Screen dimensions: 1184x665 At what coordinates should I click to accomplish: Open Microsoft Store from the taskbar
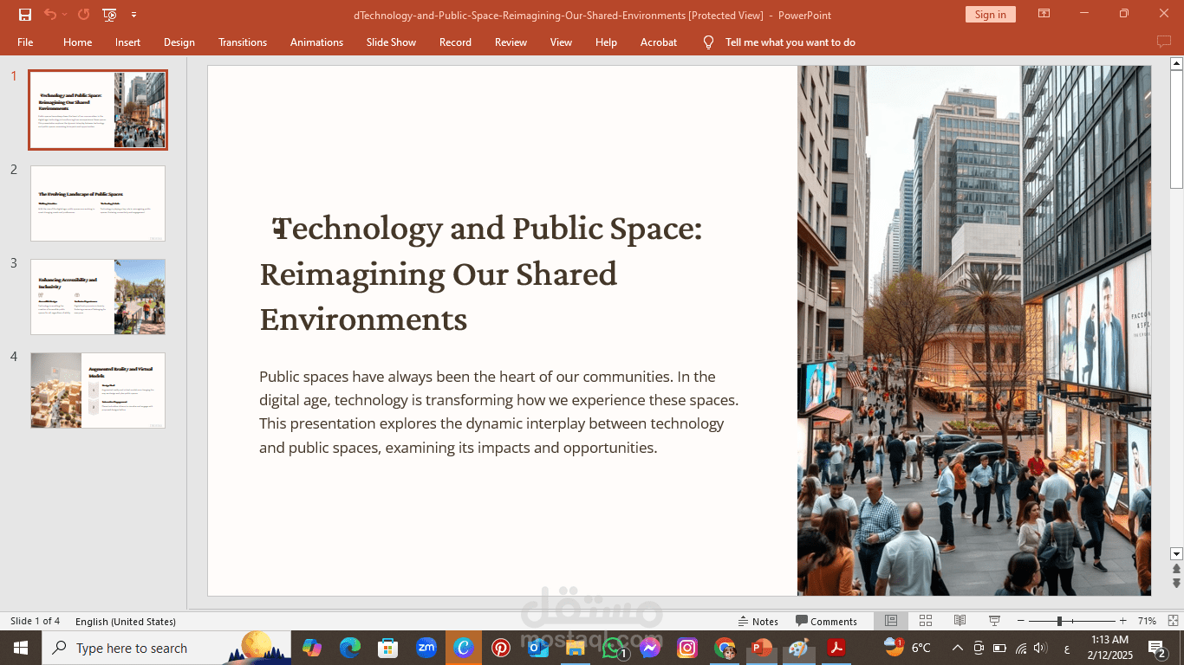387,648
